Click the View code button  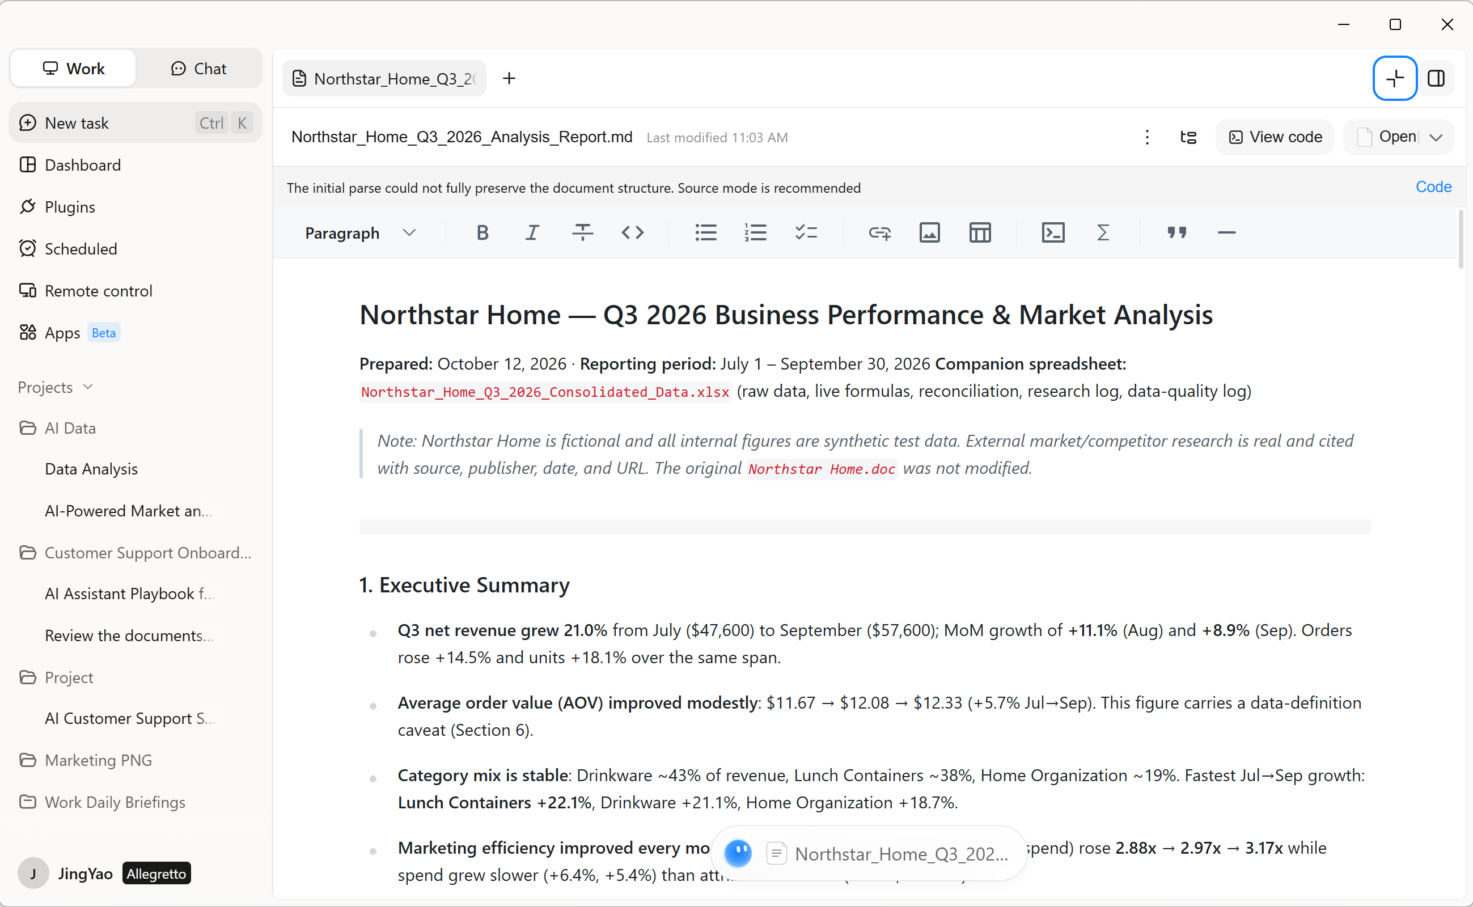point(1275,137)
